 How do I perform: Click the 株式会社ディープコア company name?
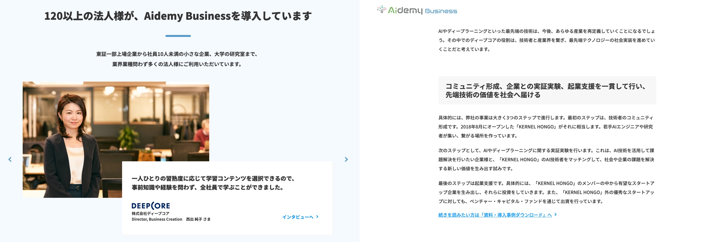150,213
